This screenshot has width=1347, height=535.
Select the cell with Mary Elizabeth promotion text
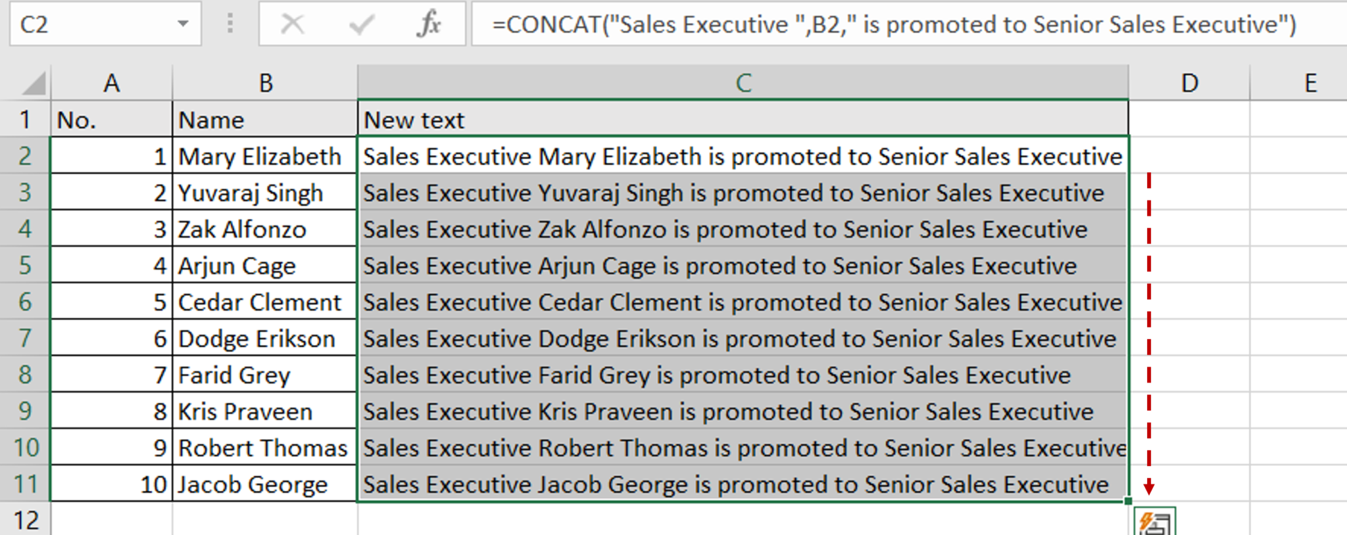[x=743, y=156]
